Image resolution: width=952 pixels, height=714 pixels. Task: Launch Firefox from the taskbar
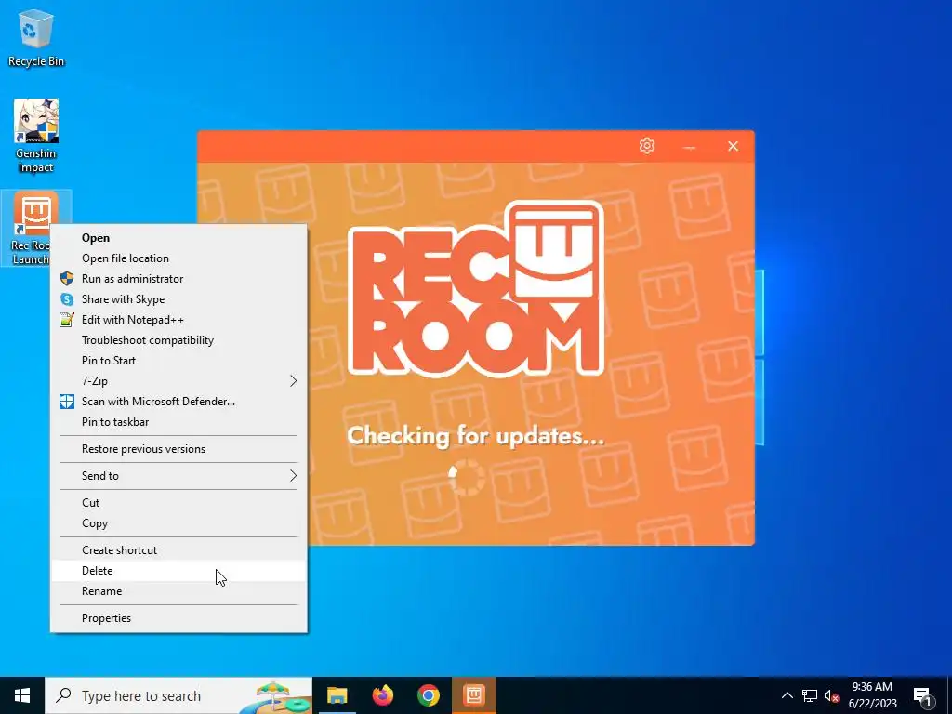[382, 695]
